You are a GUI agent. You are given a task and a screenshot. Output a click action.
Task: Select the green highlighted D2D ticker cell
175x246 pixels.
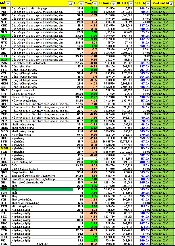pyautogui.click(x=5, y=59)
